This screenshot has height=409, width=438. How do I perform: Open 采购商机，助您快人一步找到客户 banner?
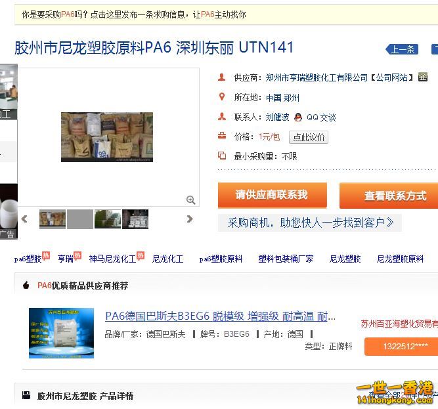click(x=310, y=223)
